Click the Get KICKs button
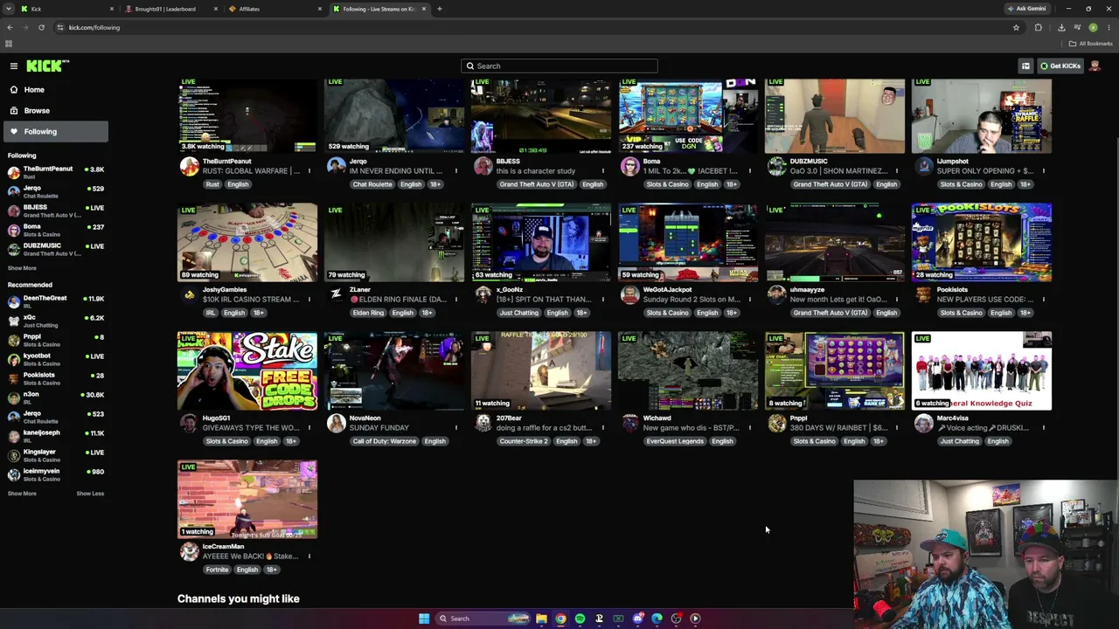1119x629 pixels. [1060, 66]
